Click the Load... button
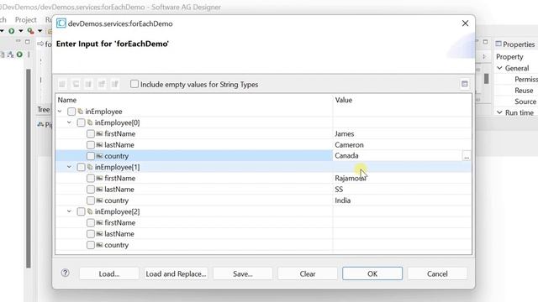538x302 pixels. [x=109, y=273]
